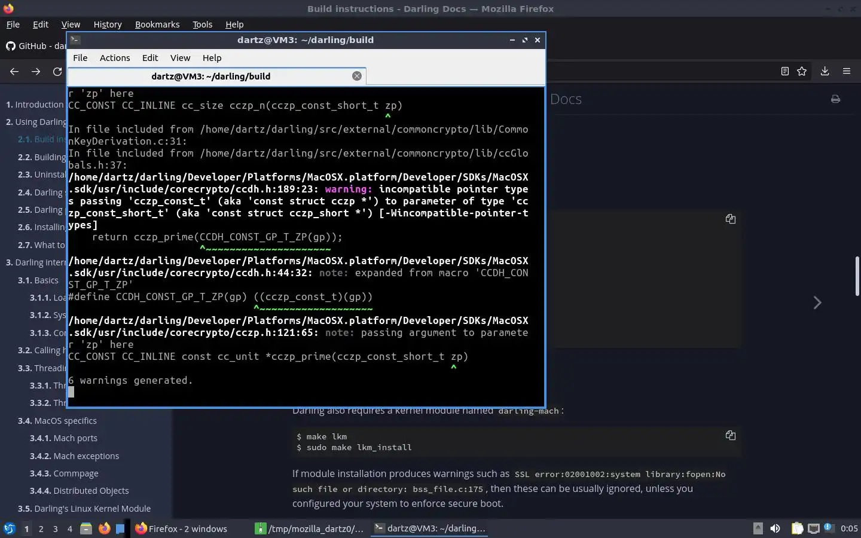Open the removable devices eject tray icon
The width and height of the screenshot is (861, 538).
tap(758, 528)
